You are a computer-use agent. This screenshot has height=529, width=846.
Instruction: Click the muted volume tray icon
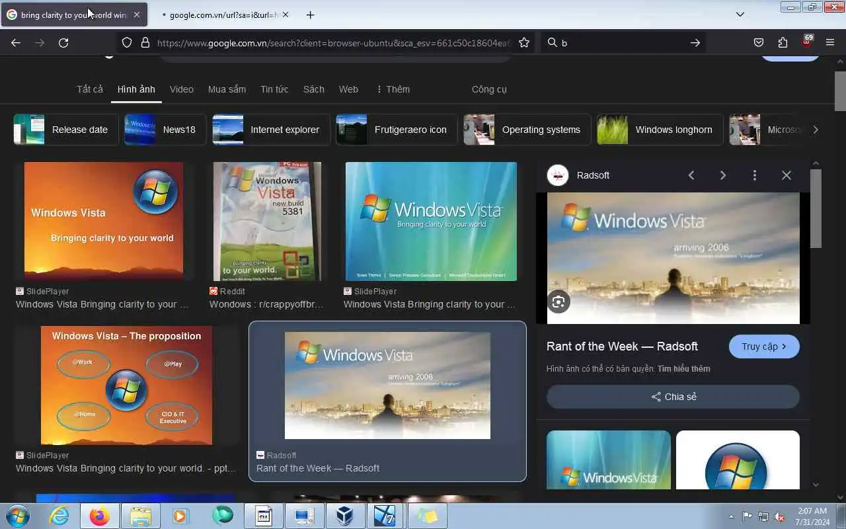(x=780, y=516)
